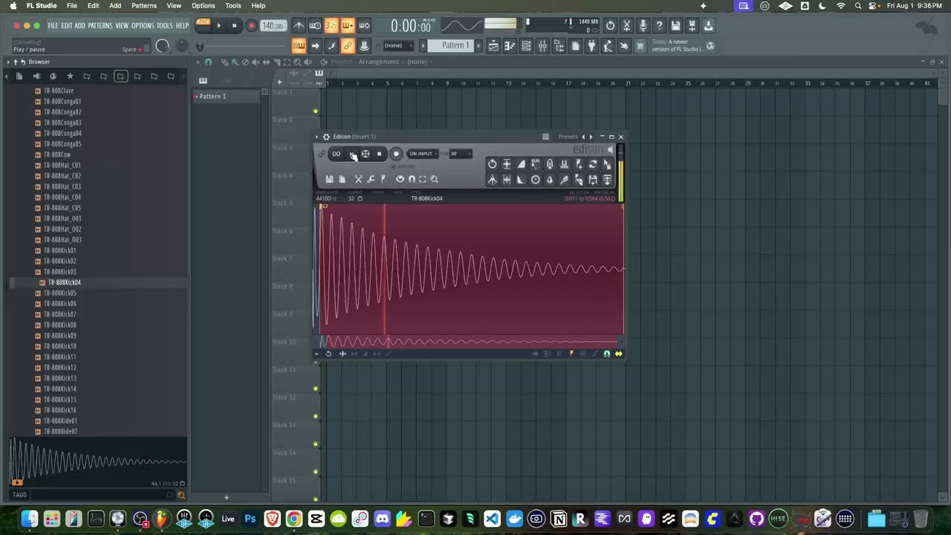Click Edison's blur droplet tool
951x535 pixels.
click(x=550, y=179)
